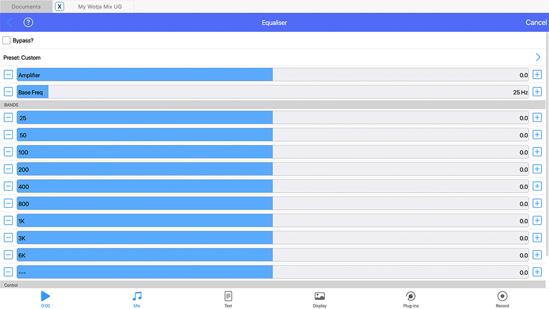Enable the Bypass checkbox
549x309 pixels.
(6, 40)
